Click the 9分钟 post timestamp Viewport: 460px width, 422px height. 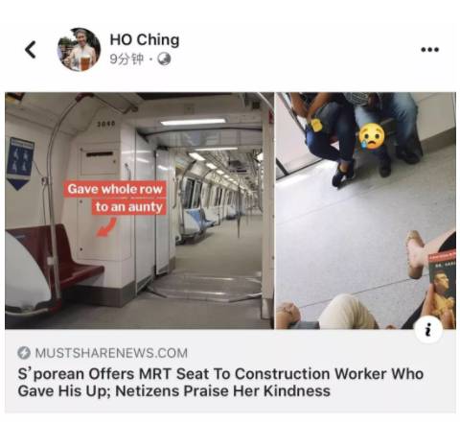pyautogui.click(x=126, y=59)
